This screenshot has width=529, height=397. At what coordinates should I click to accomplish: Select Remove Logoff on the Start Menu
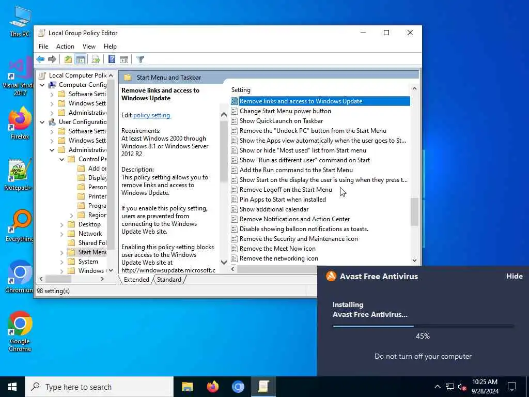tap(286, 190)
